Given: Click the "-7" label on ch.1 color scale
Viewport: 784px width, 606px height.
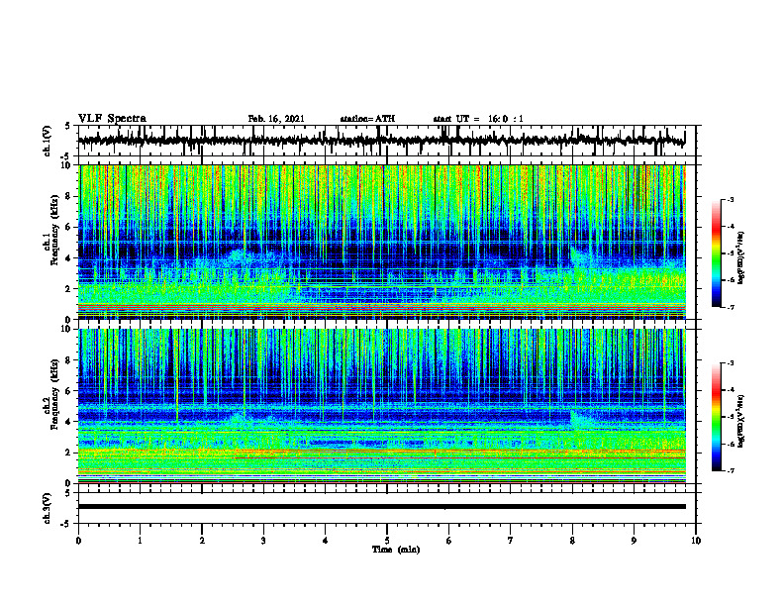Looking at the screenshot, I should click(731, 307).
